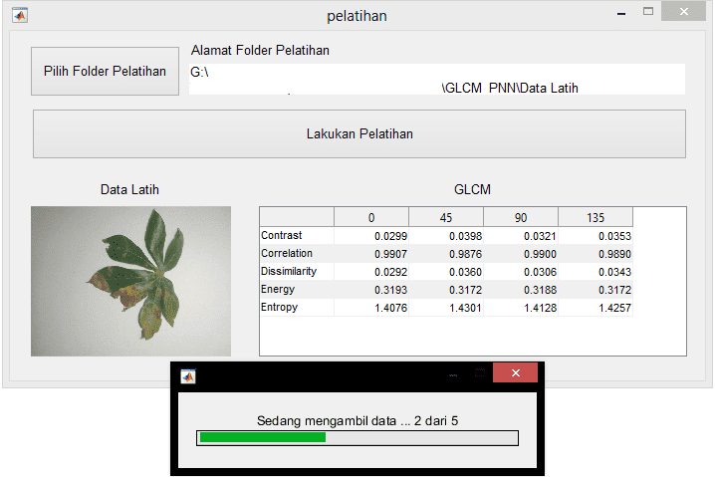Start training with Lakukan Pelatihan button
The width and height of the screenshot is (715, 477).
(x=358, y=133)
